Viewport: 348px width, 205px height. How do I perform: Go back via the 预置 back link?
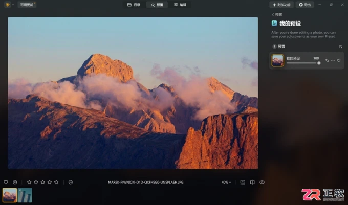277,15
